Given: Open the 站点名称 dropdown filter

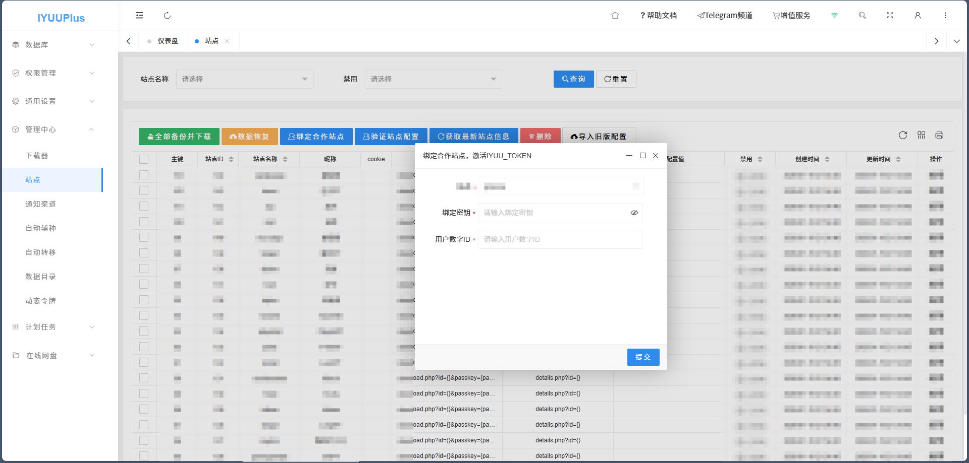Looking at the screenshot, I should click(244, 79).
